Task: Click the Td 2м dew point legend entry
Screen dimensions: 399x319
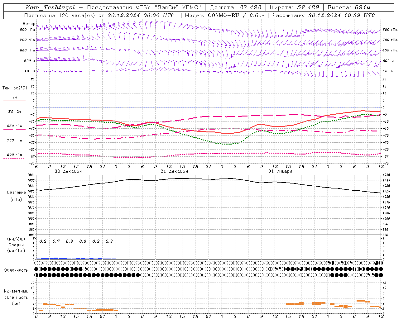Action: click(14, 112)
